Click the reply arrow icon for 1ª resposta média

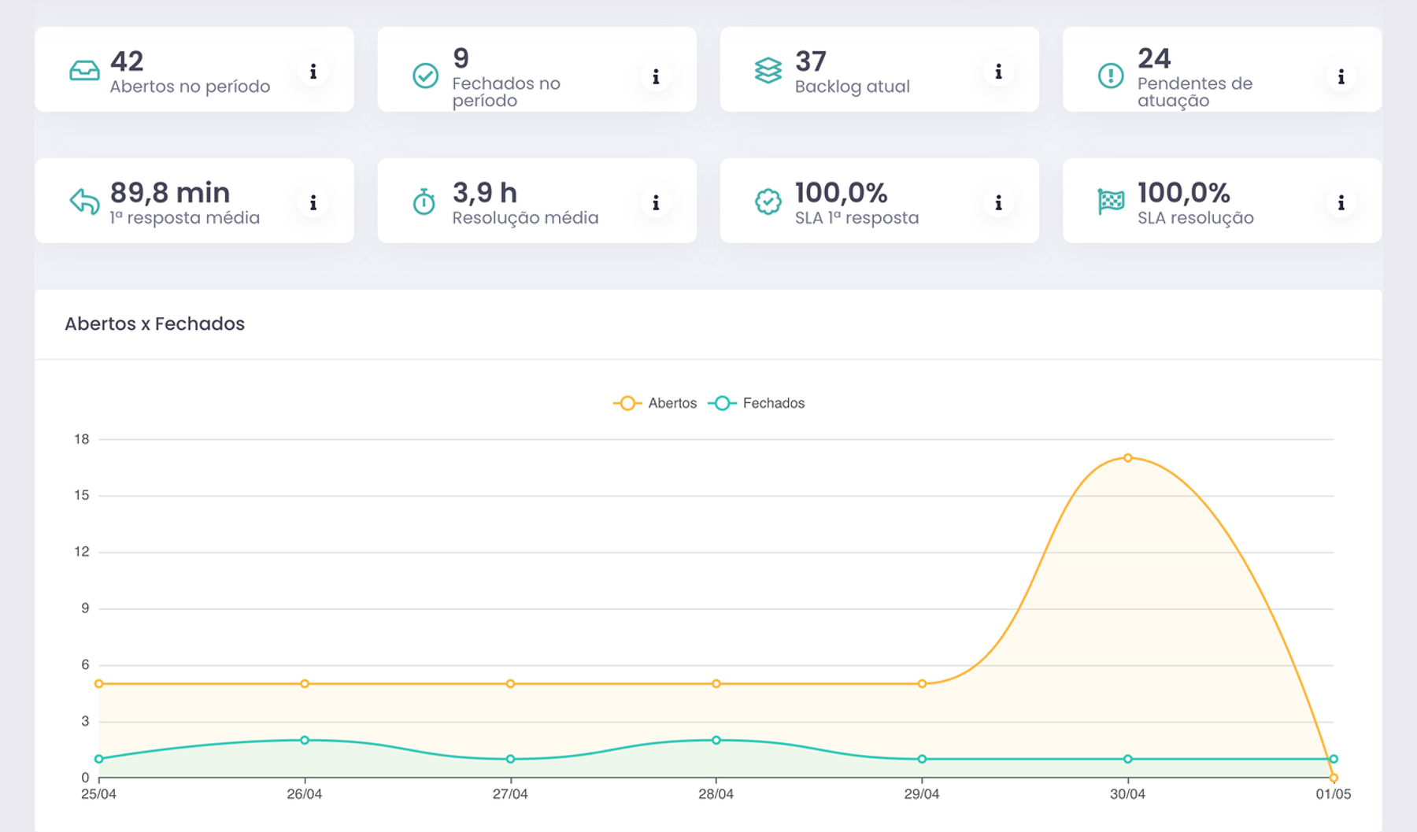point(84,202)
